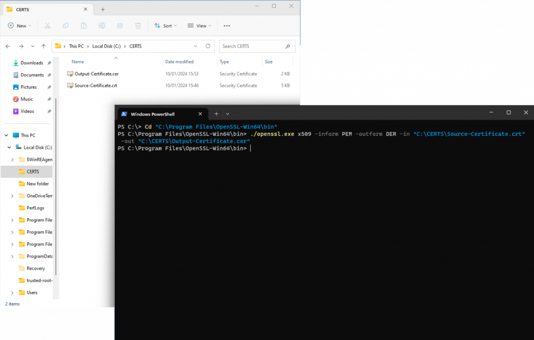This screenshot has width=534, height=340.
Task: Select the Rename icon in the toolbar
Action: pos(102,26)
